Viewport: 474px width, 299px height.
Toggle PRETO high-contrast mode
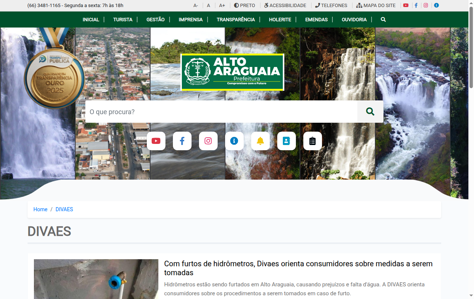click(x=244, y=6)
